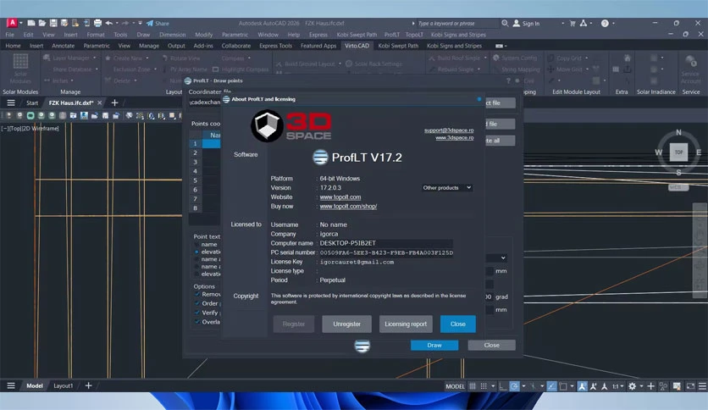Click the search magnifier icon in title bar

[505, 23]
